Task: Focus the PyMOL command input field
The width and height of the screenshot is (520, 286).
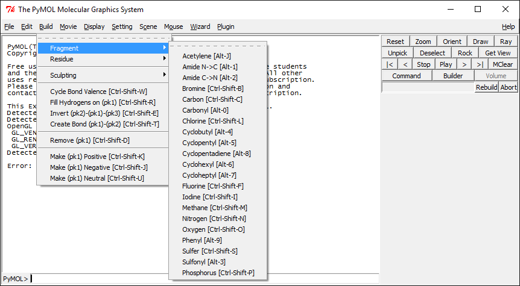Action: point(205,279)
